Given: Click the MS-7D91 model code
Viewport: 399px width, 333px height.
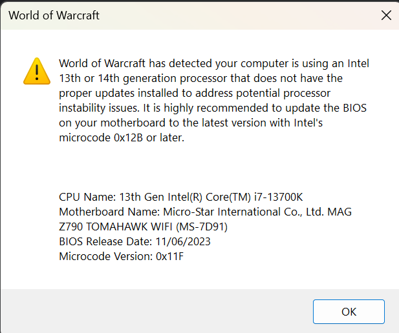Looking at the screenshot, I should point(202,227).
